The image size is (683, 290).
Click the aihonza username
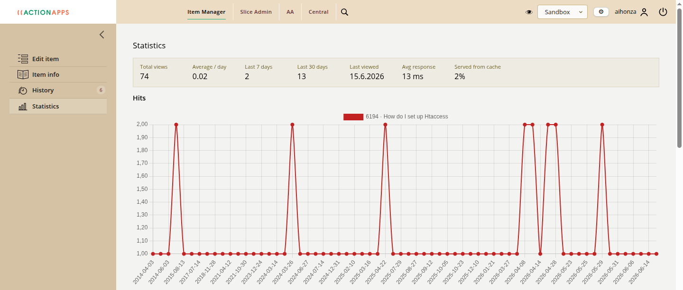coord(626,12)
